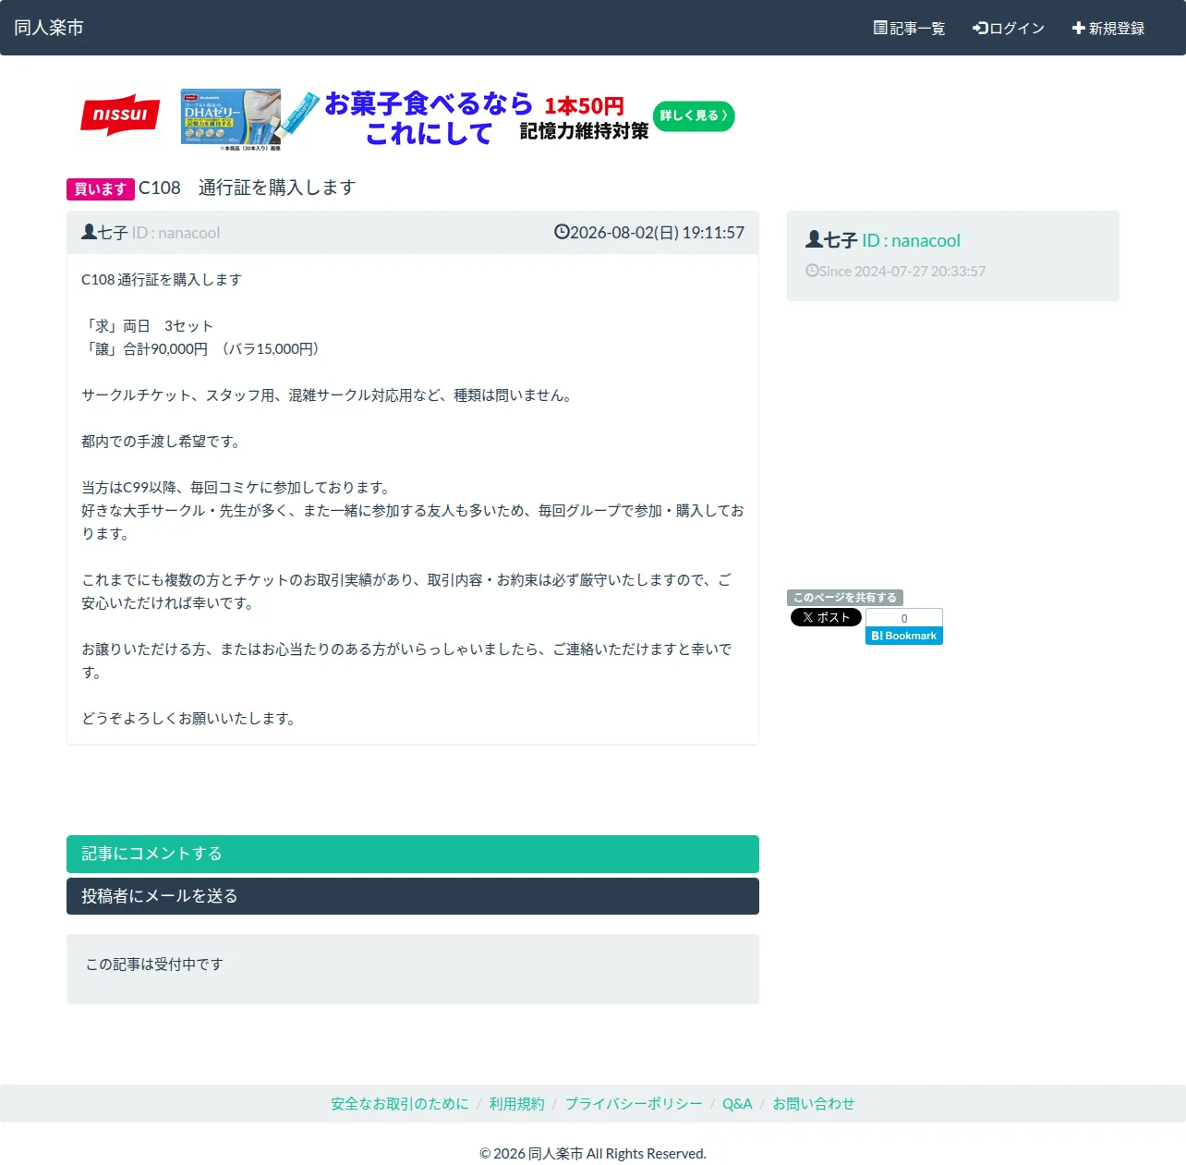
Task: Click the B! Bookmark button
Action: click(x=904, y=636)
